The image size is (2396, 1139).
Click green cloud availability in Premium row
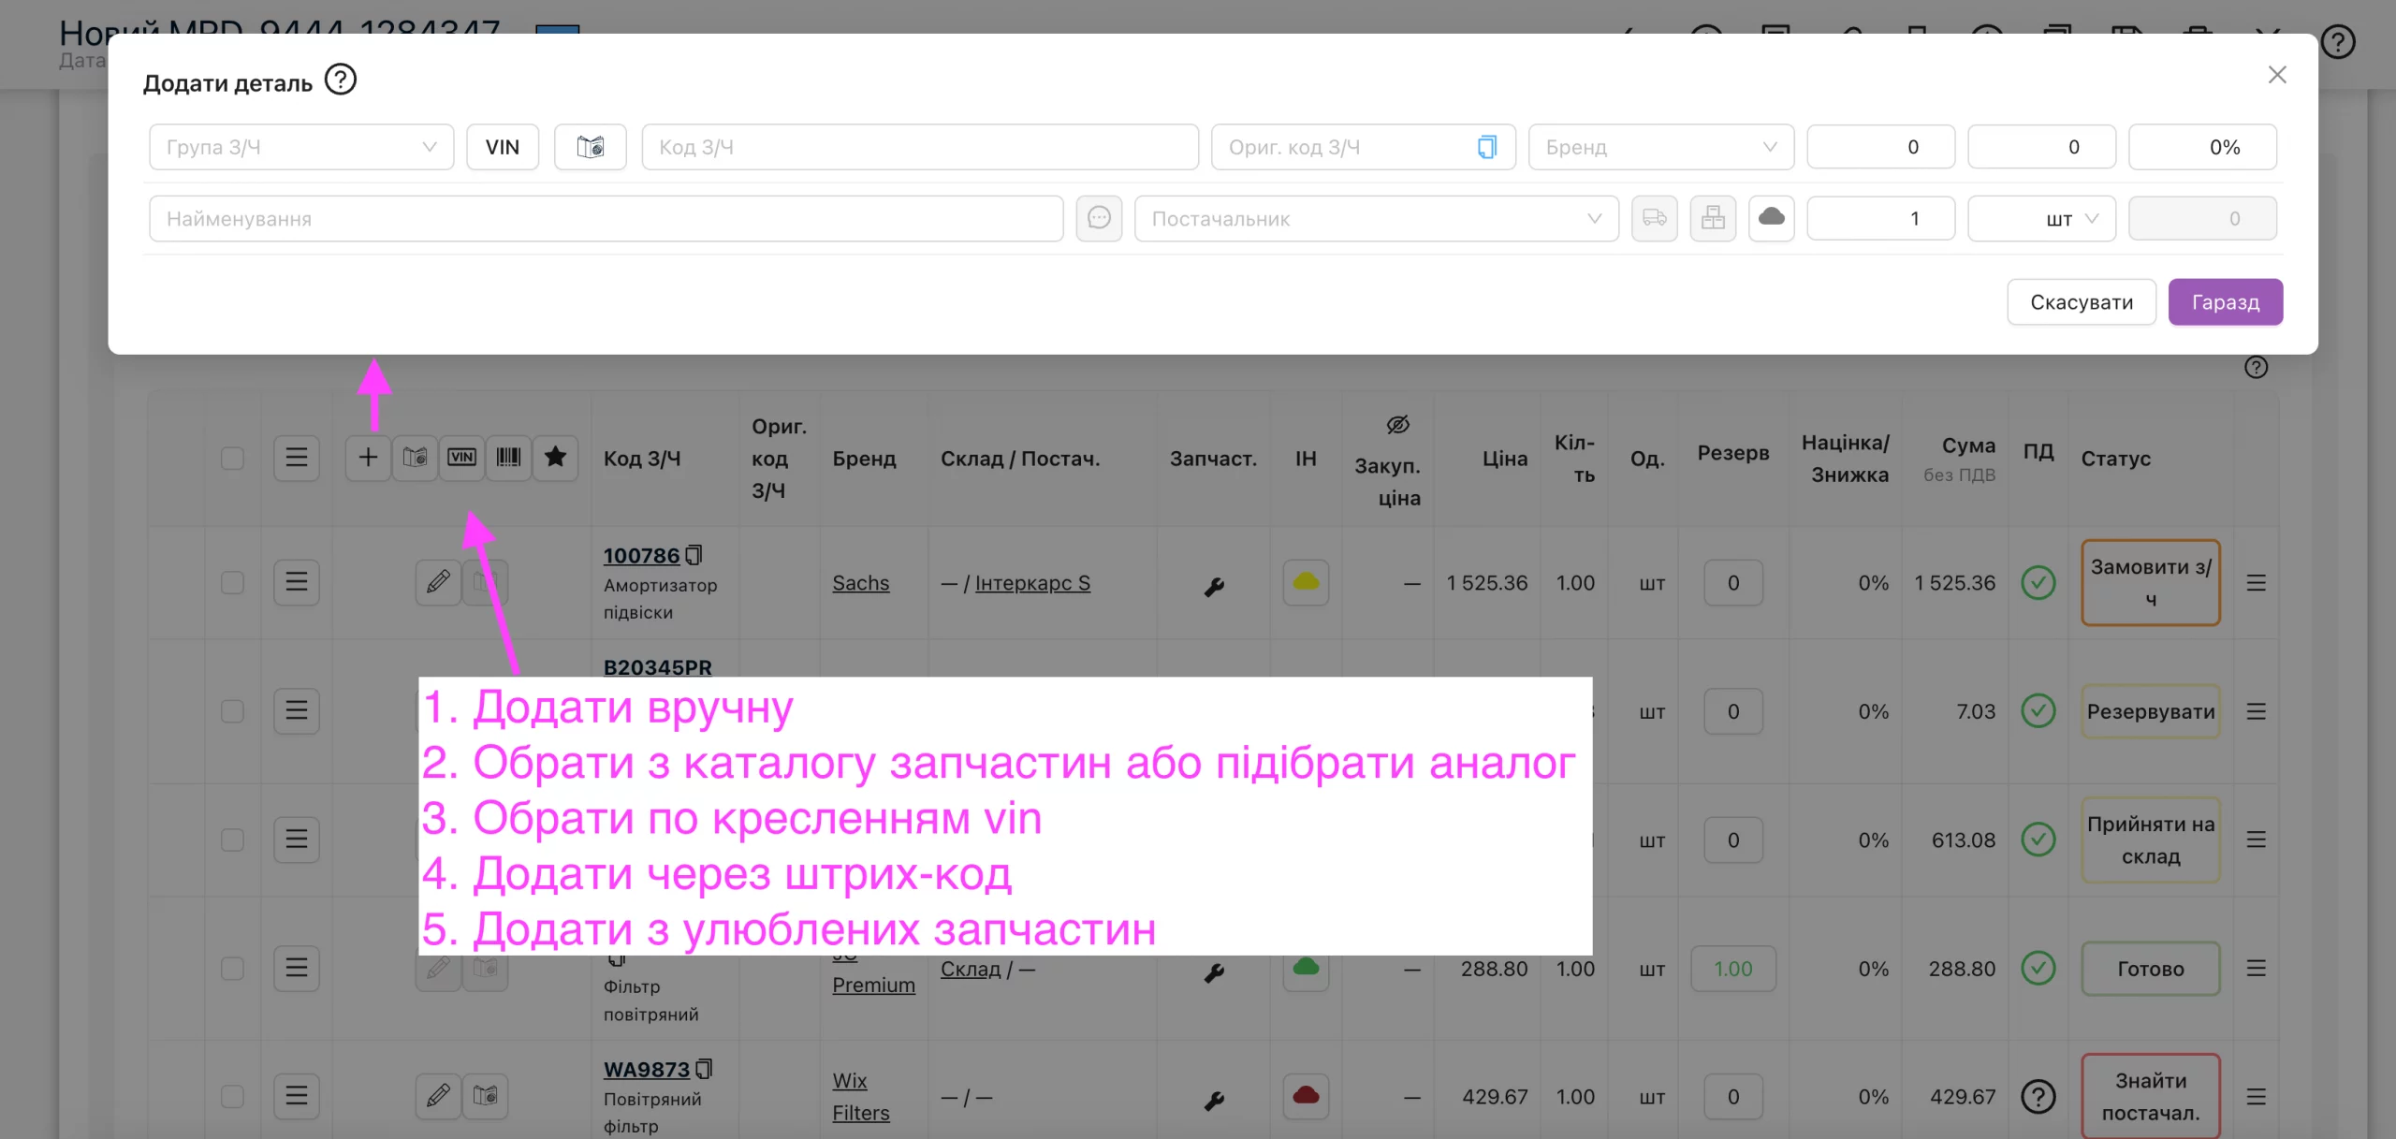coord(1306,968)
